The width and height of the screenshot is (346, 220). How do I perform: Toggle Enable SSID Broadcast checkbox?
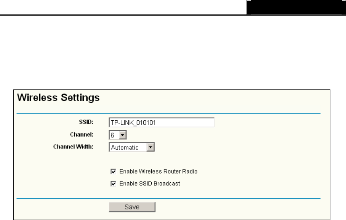[x=113, y=183]
